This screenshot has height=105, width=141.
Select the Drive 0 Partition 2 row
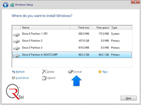(x=72, y=41)
